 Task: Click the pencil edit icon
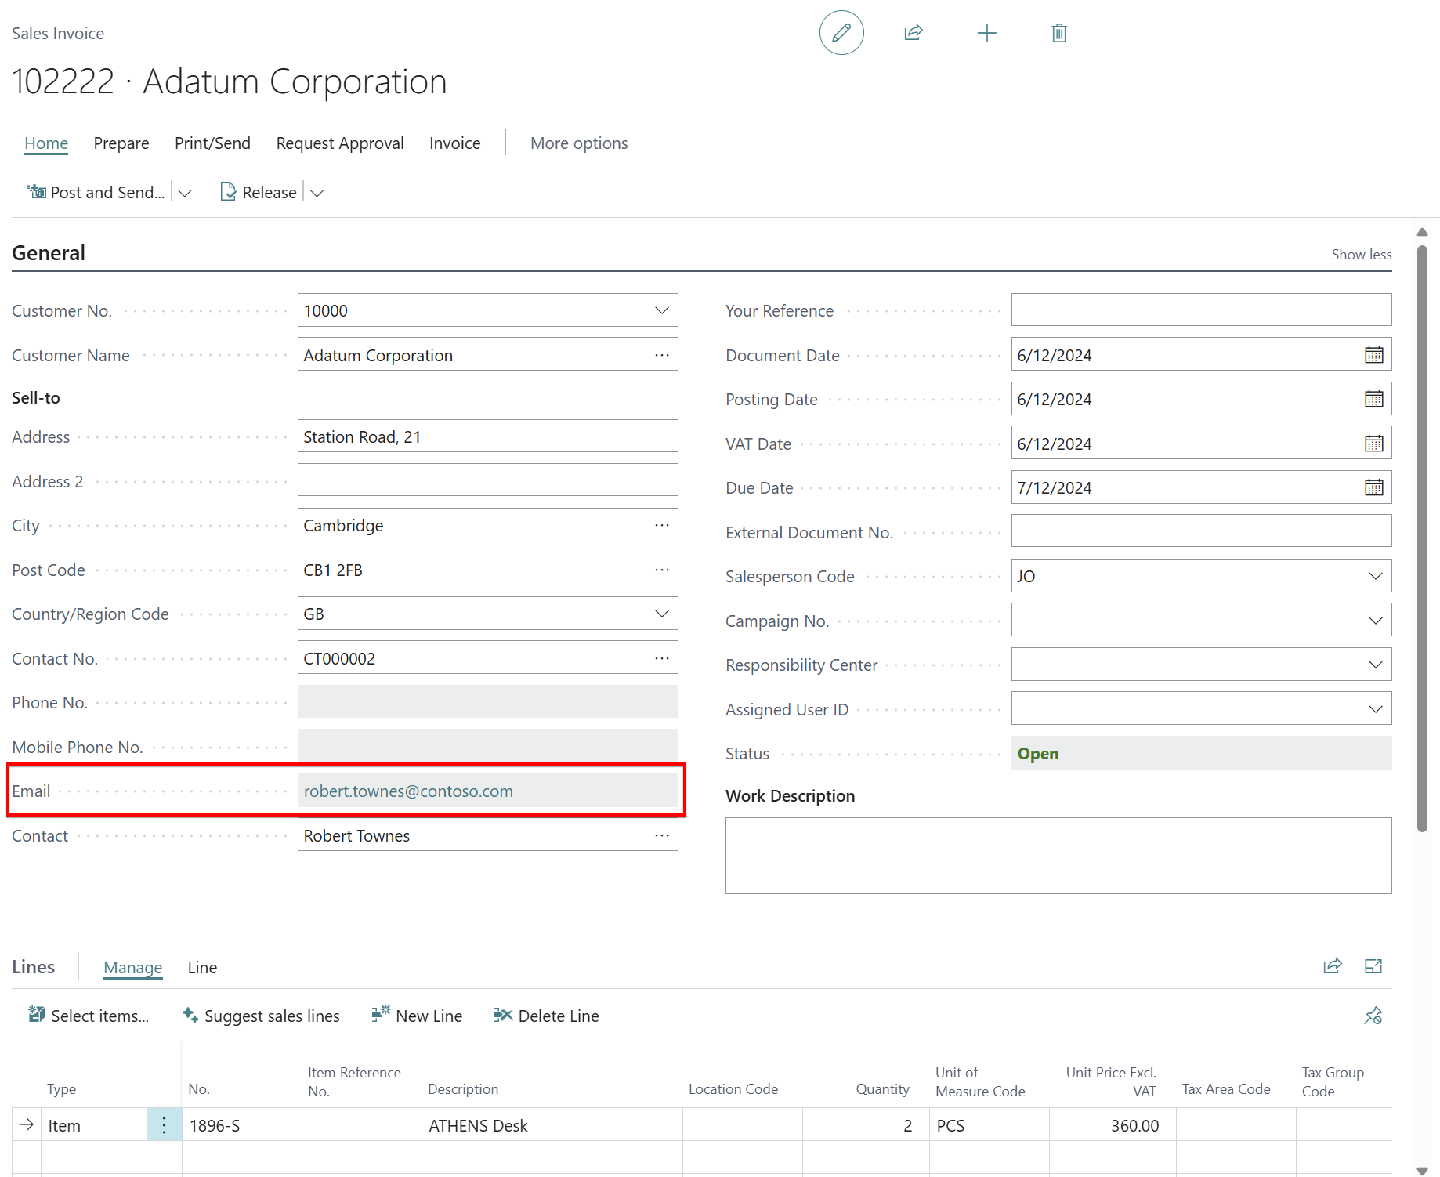(x=841, y=33)
